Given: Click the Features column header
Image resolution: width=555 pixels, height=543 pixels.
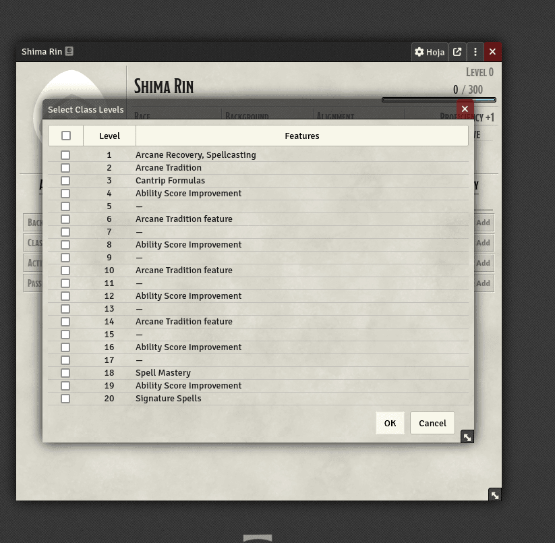Looking at the screenshot, I should [x=301, y=136].
